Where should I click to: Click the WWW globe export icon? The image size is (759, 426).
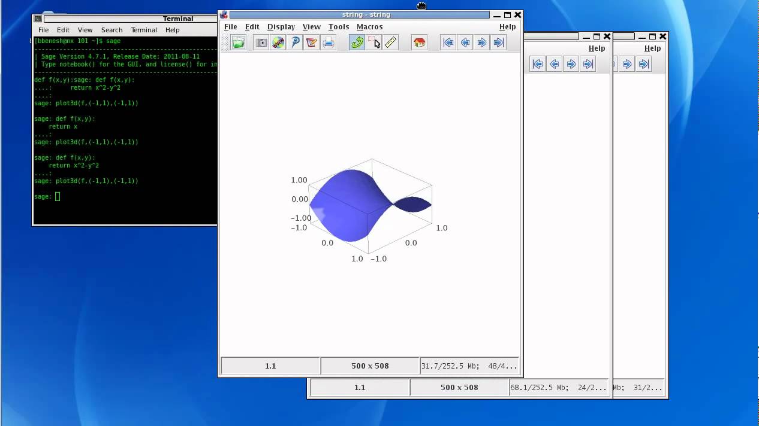[278, 42]
